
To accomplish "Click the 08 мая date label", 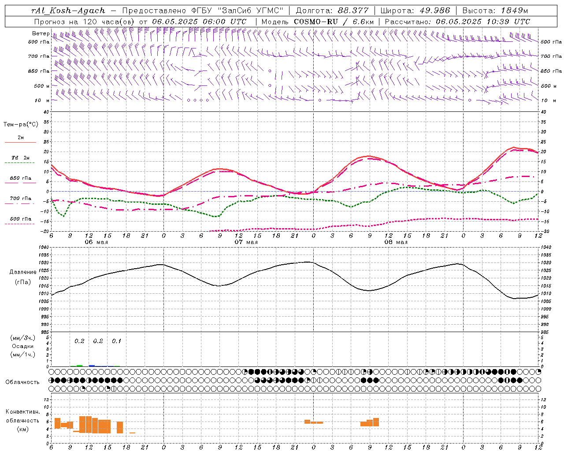I will pyautogui.click(x=396, y=242).
